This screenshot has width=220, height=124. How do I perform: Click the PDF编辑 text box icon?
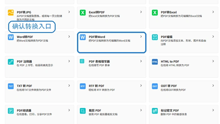155,37
